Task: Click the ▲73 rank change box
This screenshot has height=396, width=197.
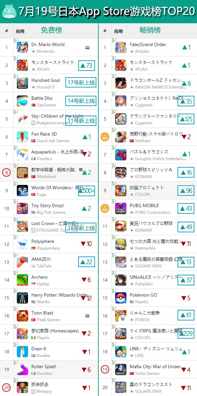Action: click(x=86, y=65)
